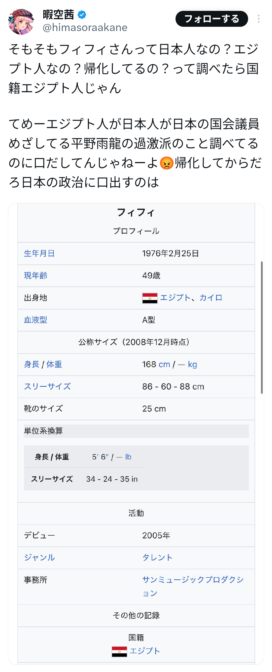Image resolution: width=272 pixels, height=672 pixels.
Task: Click the angry face emoji in tweet
Action: (x=166, y=163)
